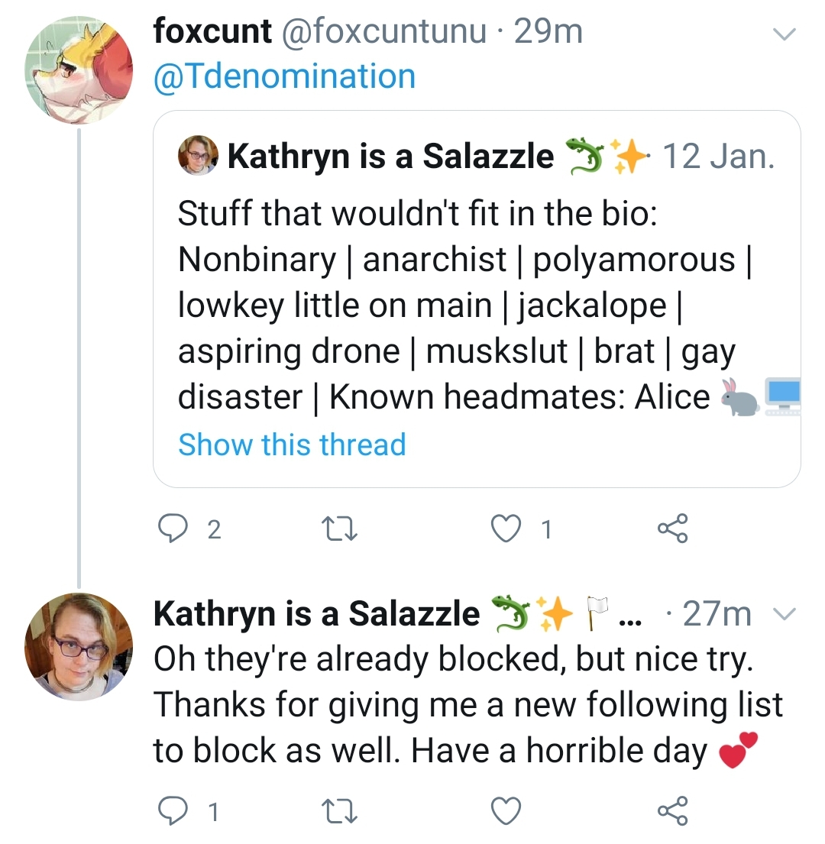Like Kathryn's reply with the heart icon
Screen dimensions: 825x844
click(506, 811)
